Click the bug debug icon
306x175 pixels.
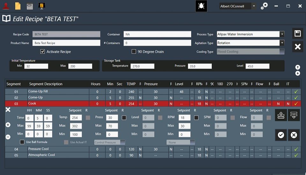coord(201,6)
